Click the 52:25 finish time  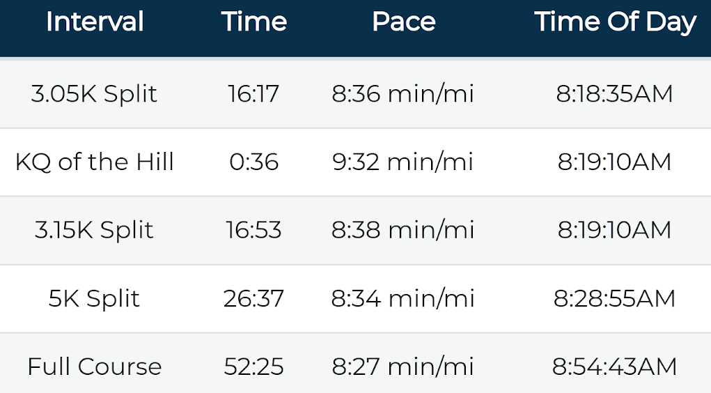253,367
